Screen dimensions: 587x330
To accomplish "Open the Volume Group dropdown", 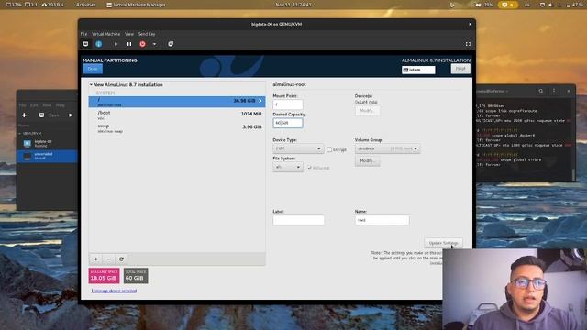I will [387, 148].
